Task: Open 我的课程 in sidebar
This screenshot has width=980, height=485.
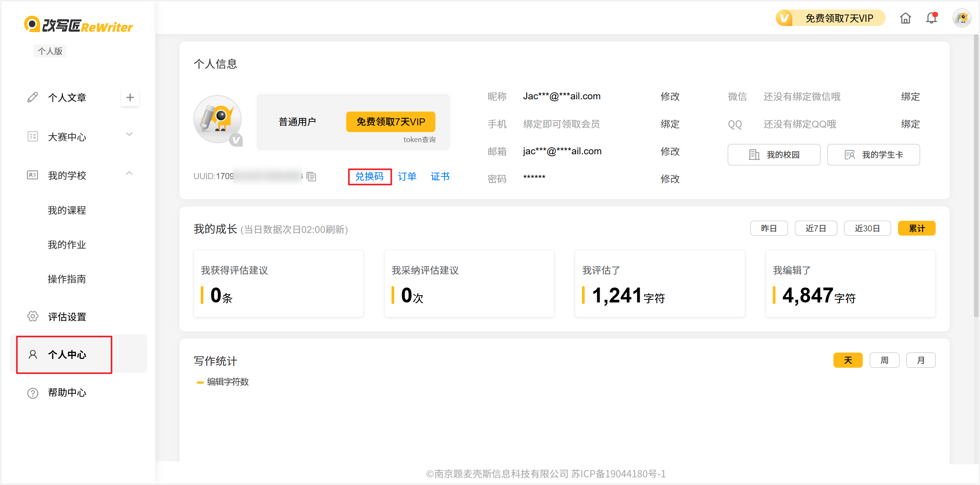Action: coord(67,210)
